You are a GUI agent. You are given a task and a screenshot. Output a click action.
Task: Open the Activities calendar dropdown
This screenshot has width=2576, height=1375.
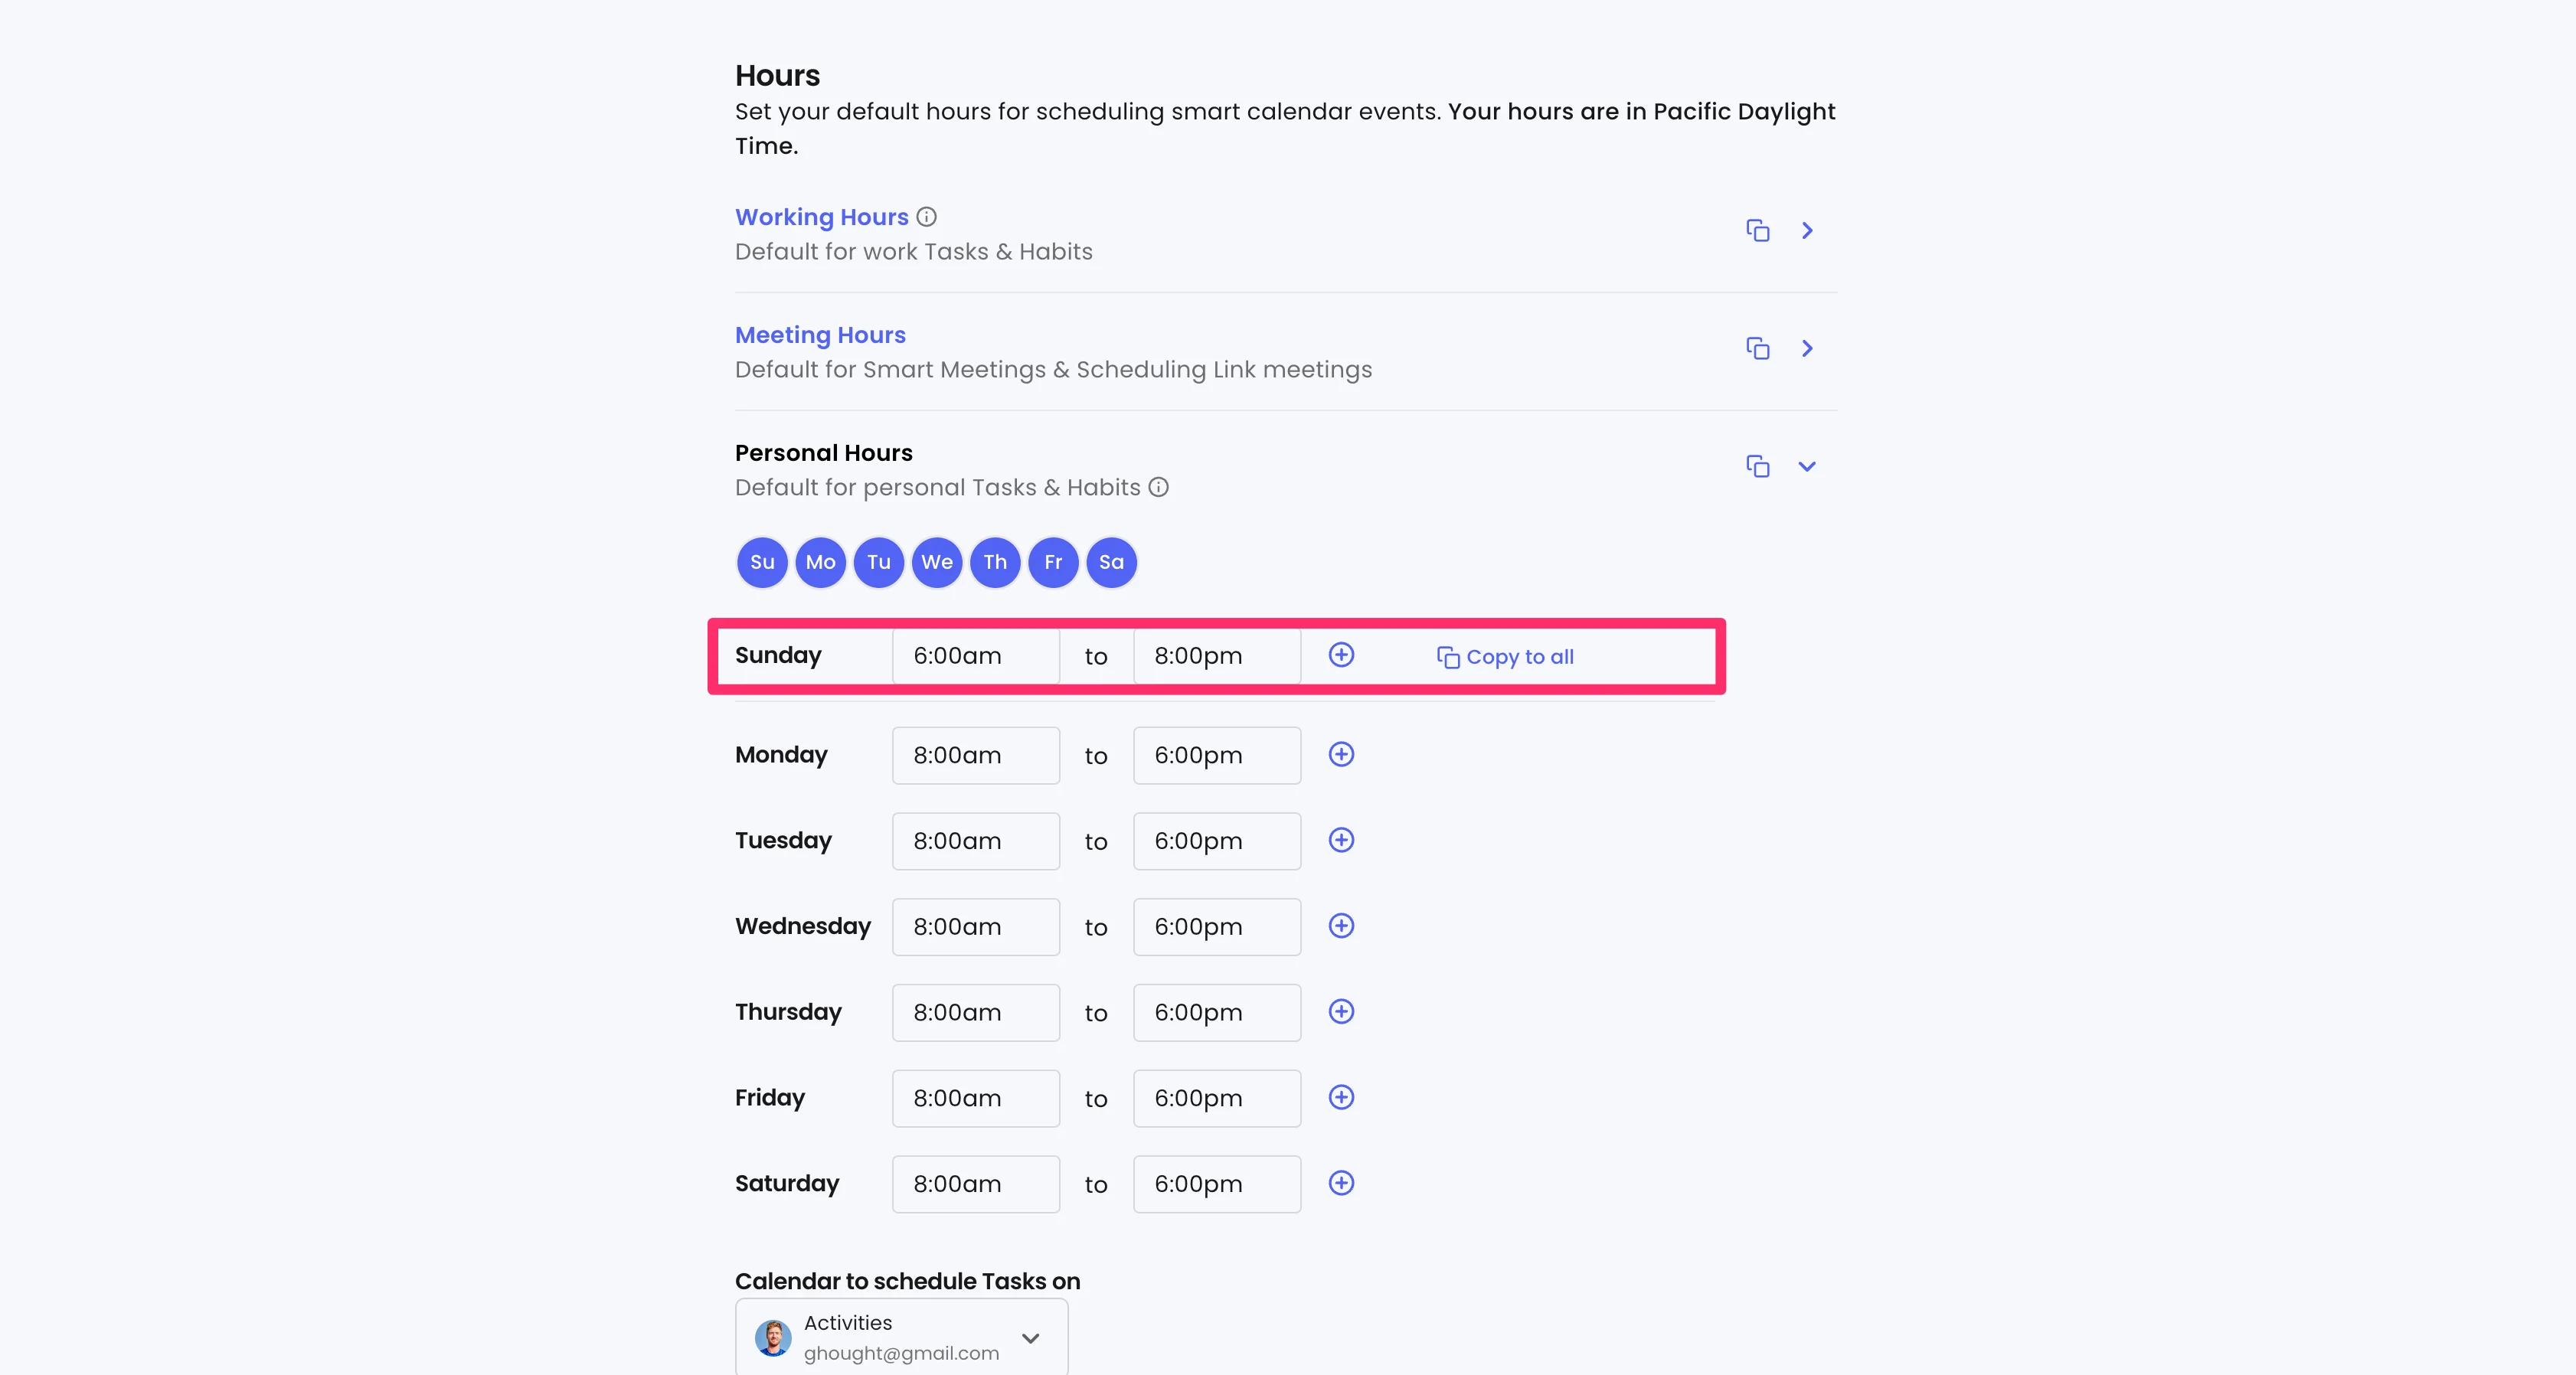(901, 1338)
